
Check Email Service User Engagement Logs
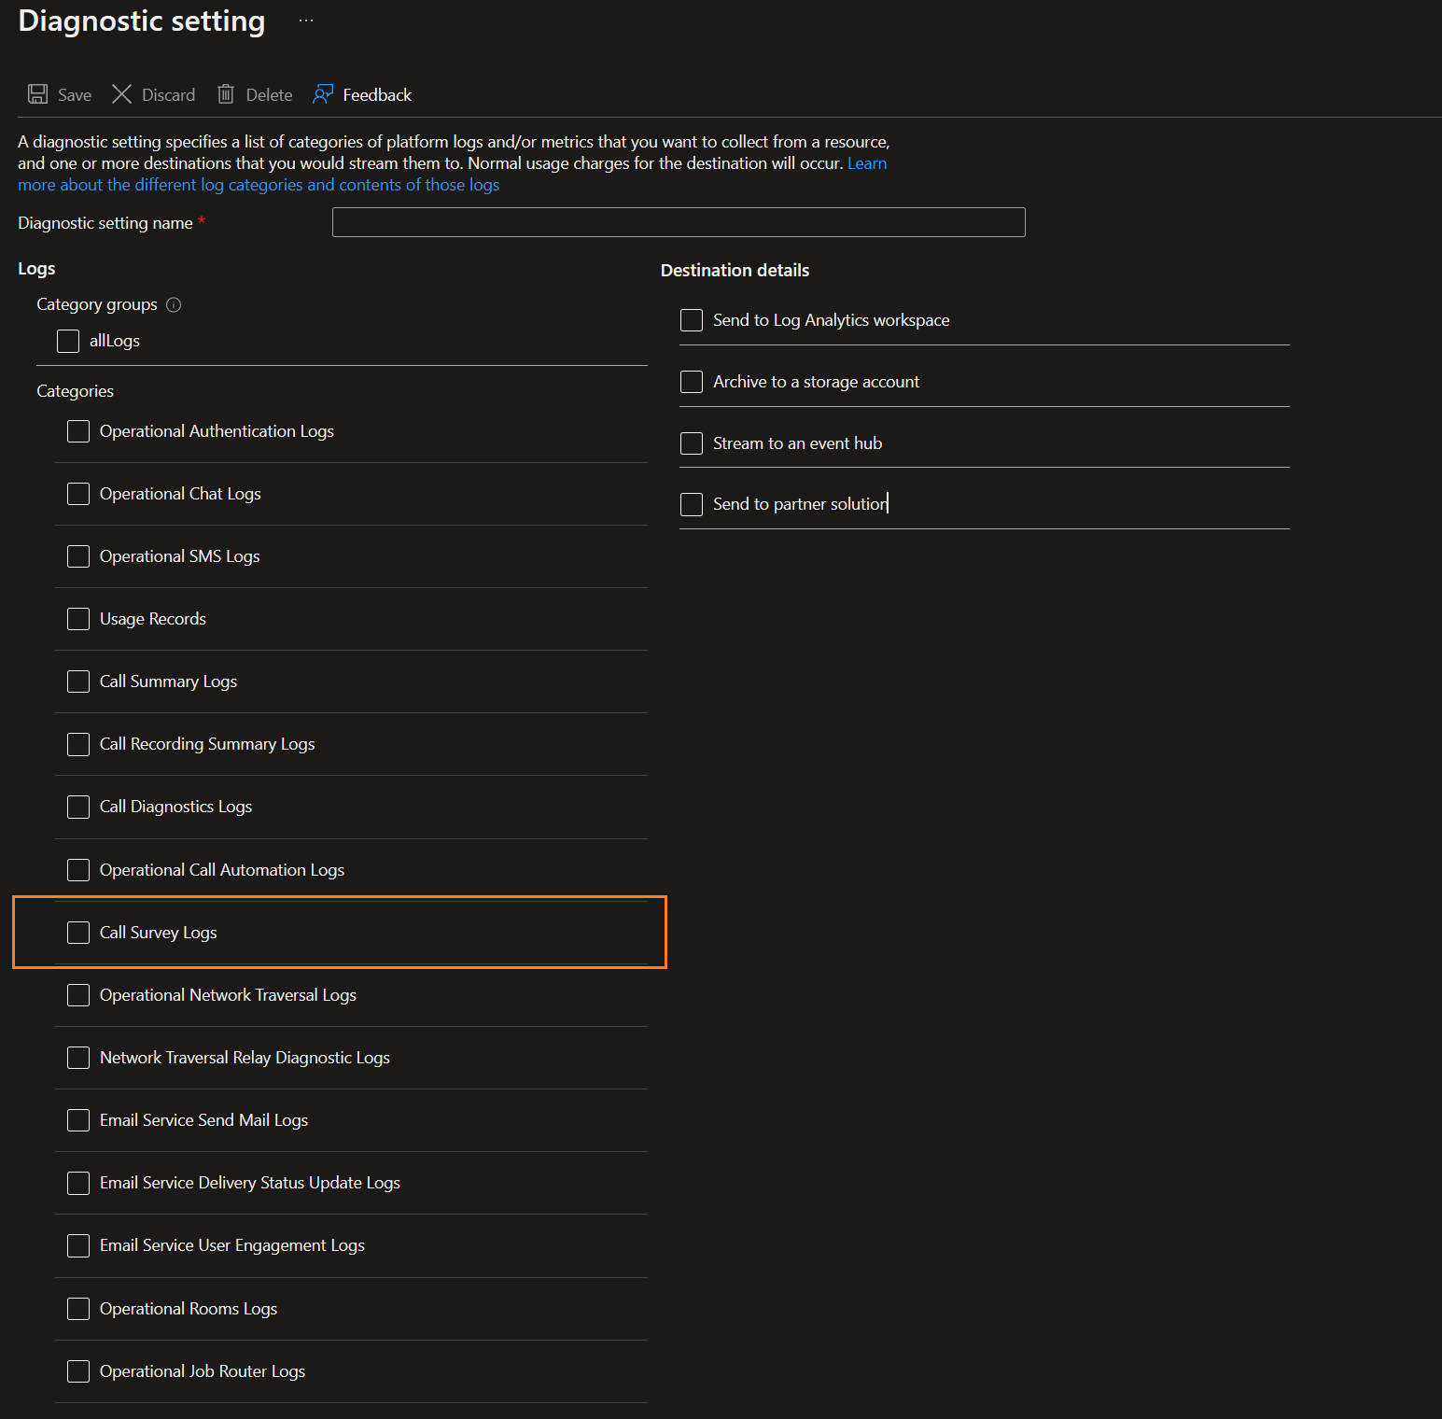pyautogui.click(x=78, y=1245)
